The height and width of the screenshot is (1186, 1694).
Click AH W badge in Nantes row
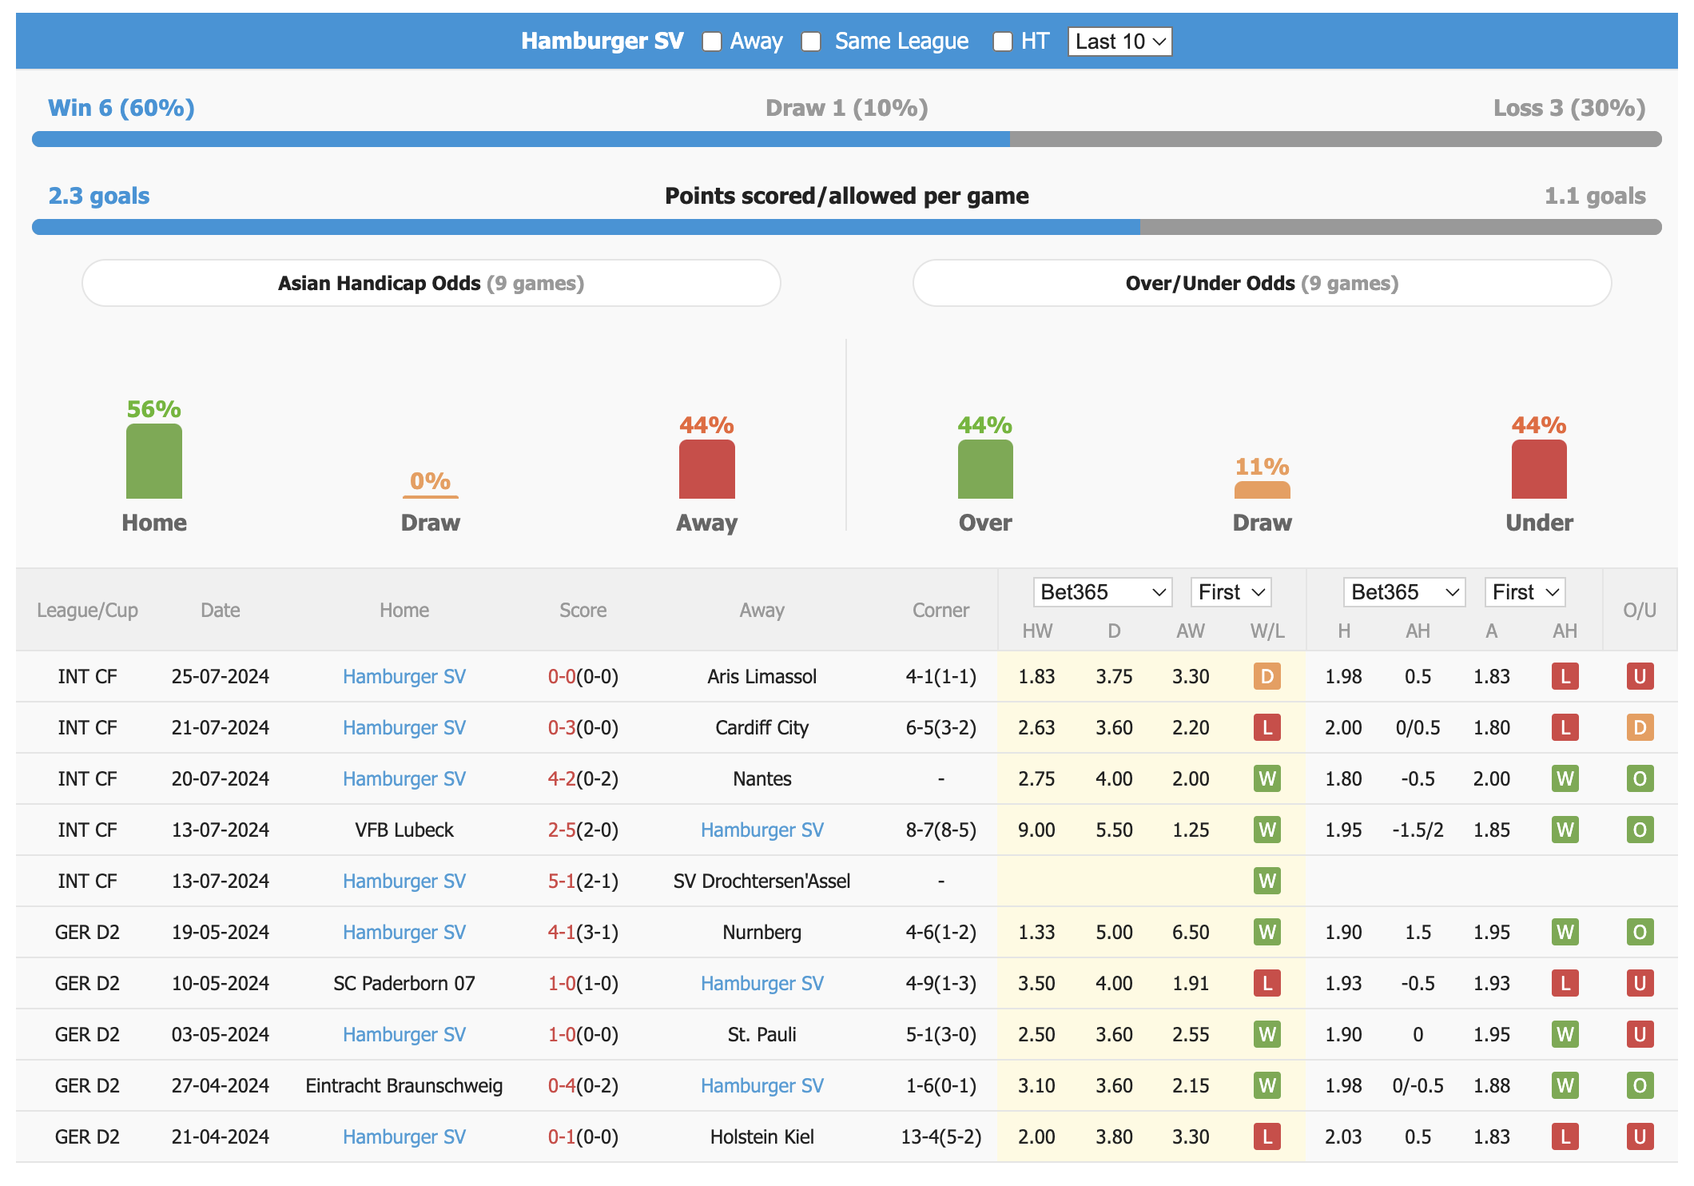click(1565, 778)
